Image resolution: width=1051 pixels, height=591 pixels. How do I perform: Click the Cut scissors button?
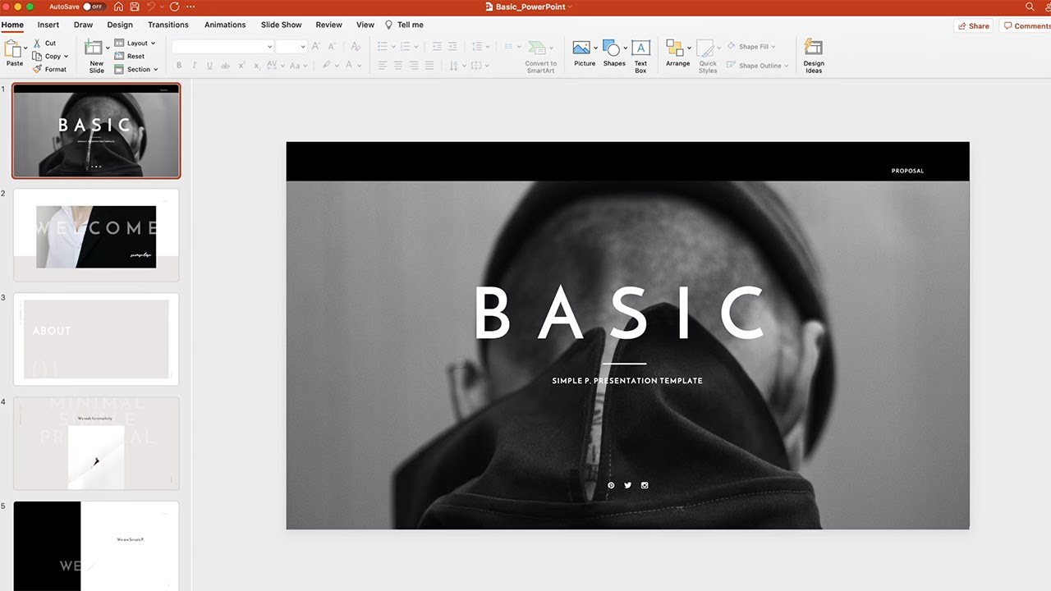(x=44, y=43)
